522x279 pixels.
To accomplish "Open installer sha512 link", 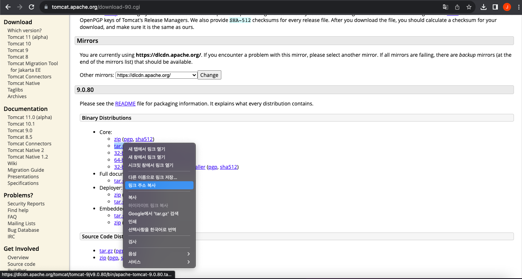I will point(228,167).
